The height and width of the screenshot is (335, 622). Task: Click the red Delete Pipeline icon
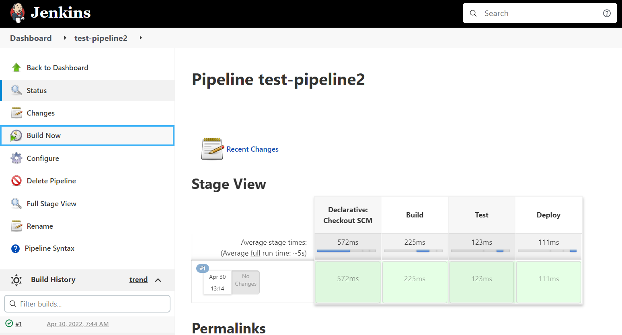(16, 181)
